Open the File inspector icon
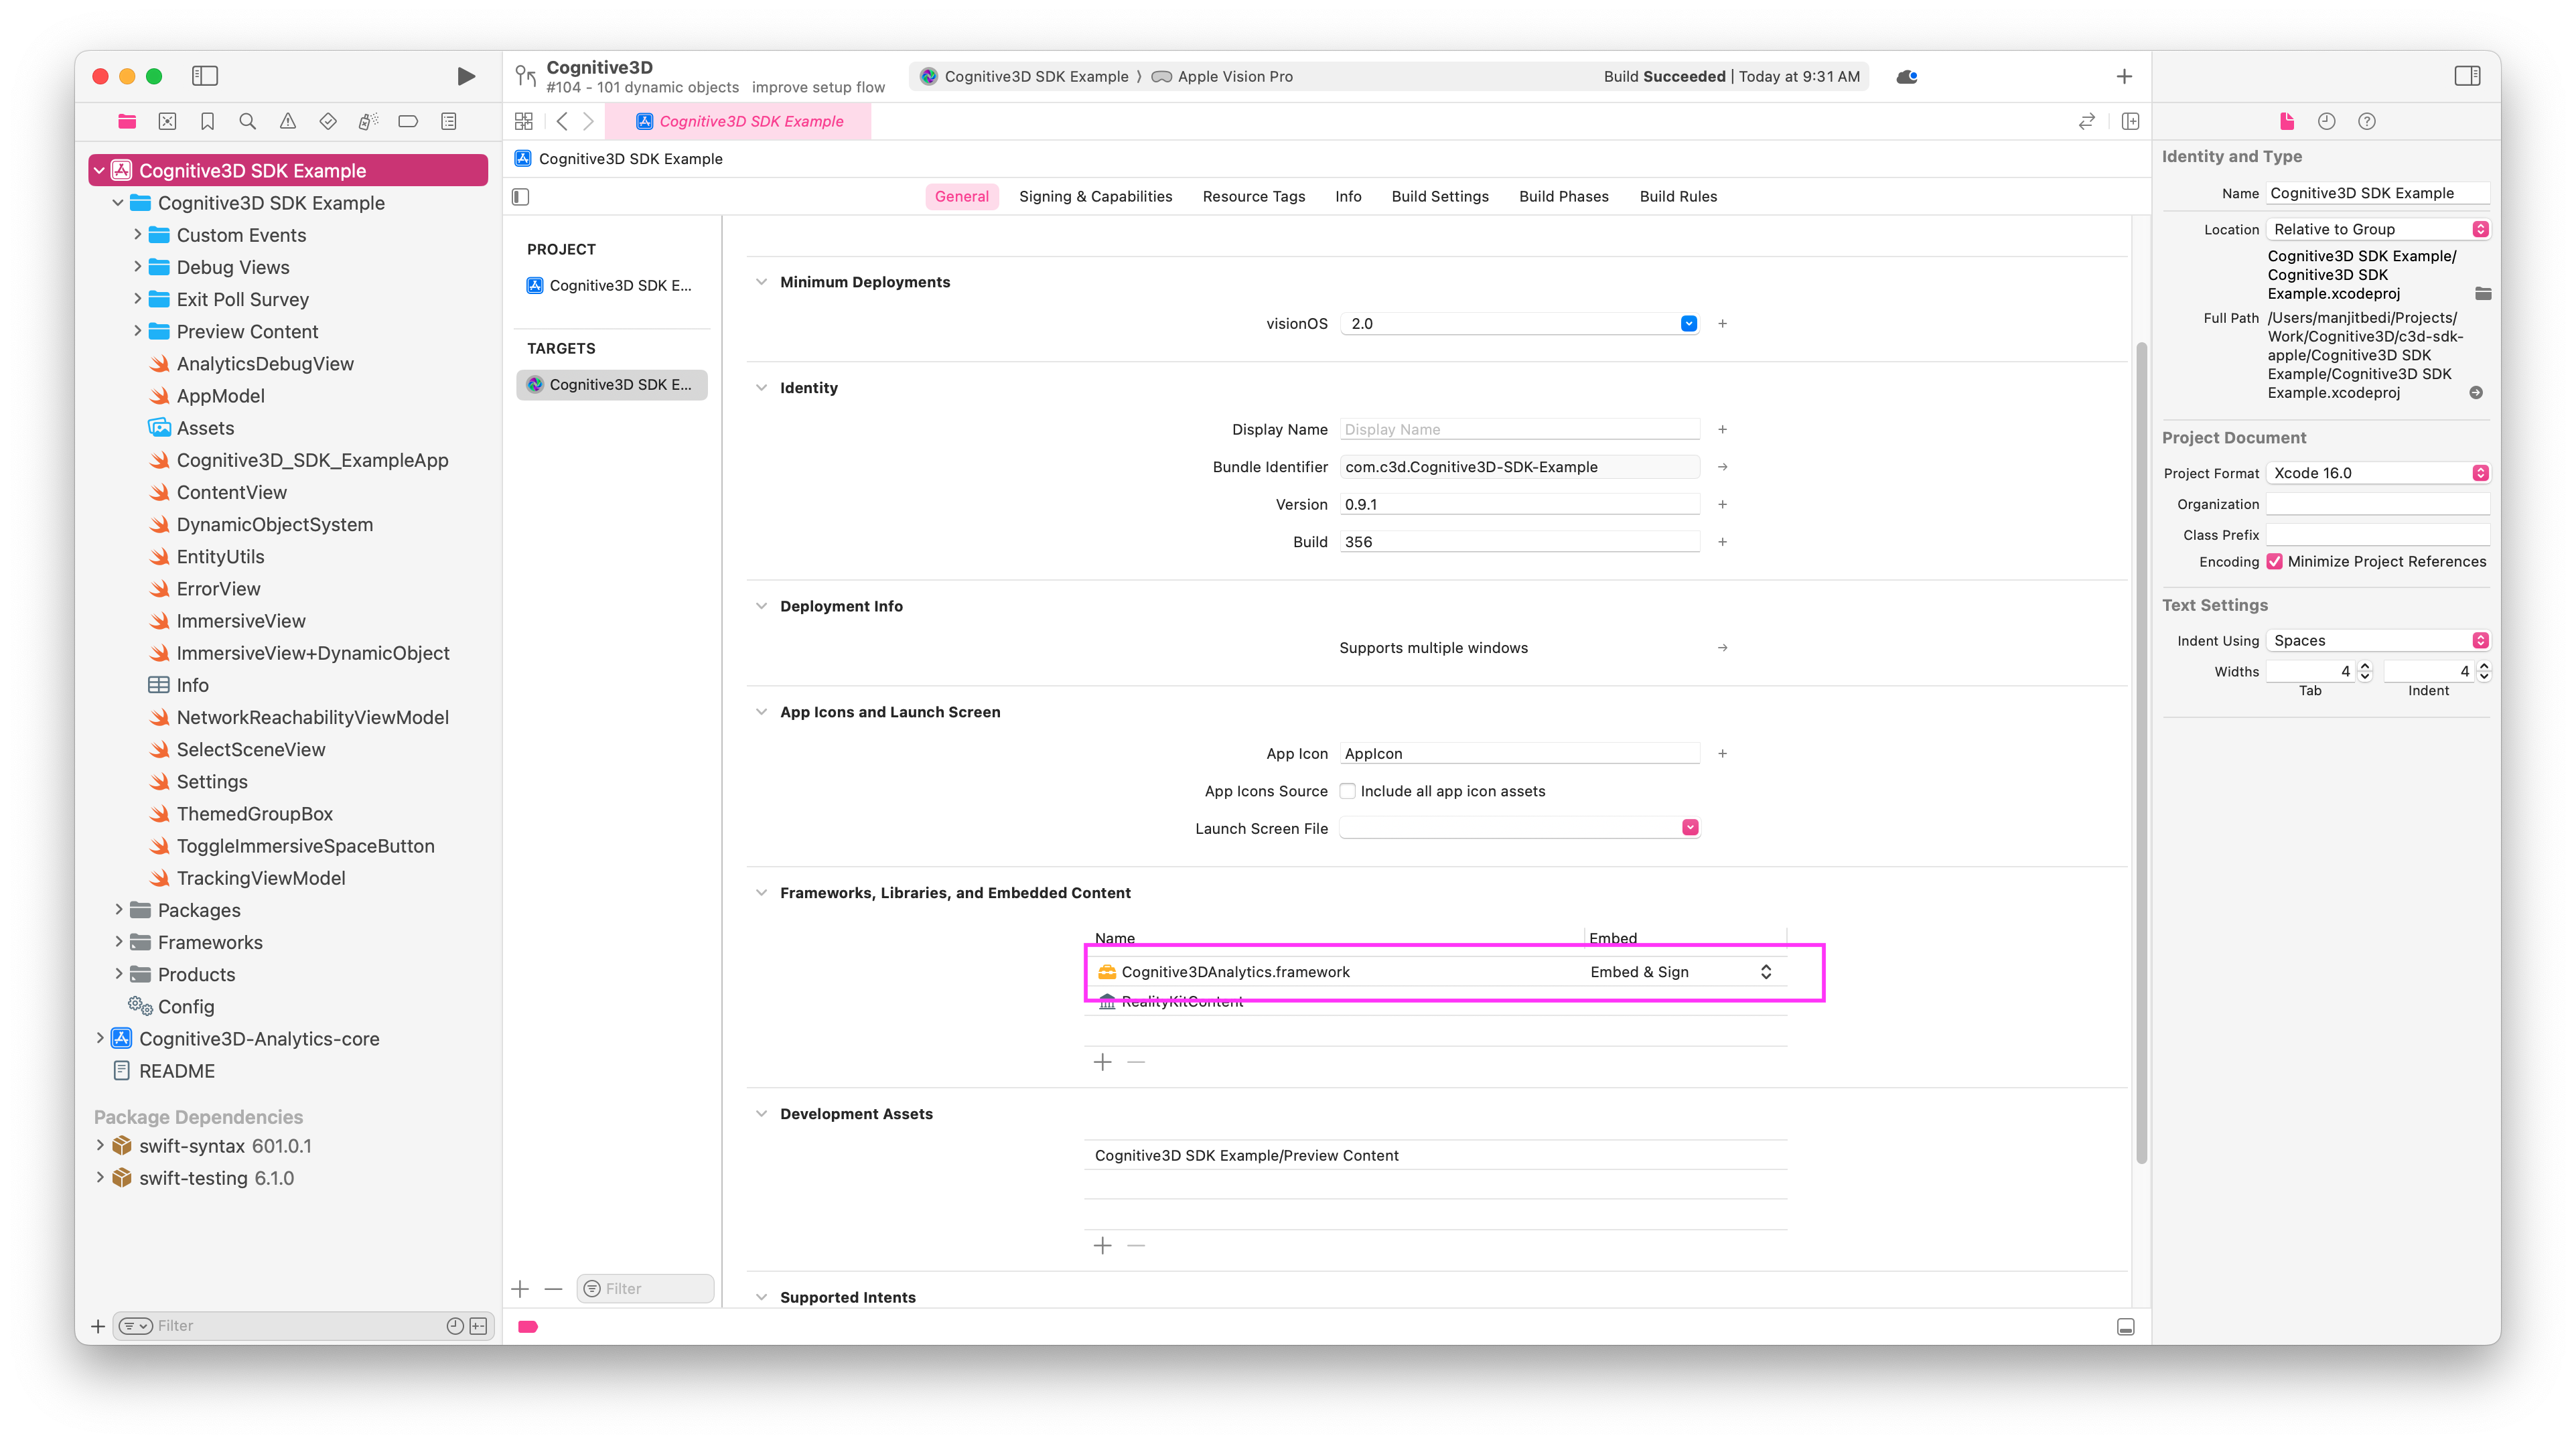2576x1444 pixels. click(2286, 121)
